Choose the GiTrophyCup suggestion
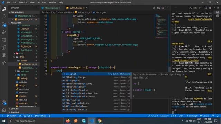The width and height of the screenshot is (221, 124). click(x=96, y=80)
